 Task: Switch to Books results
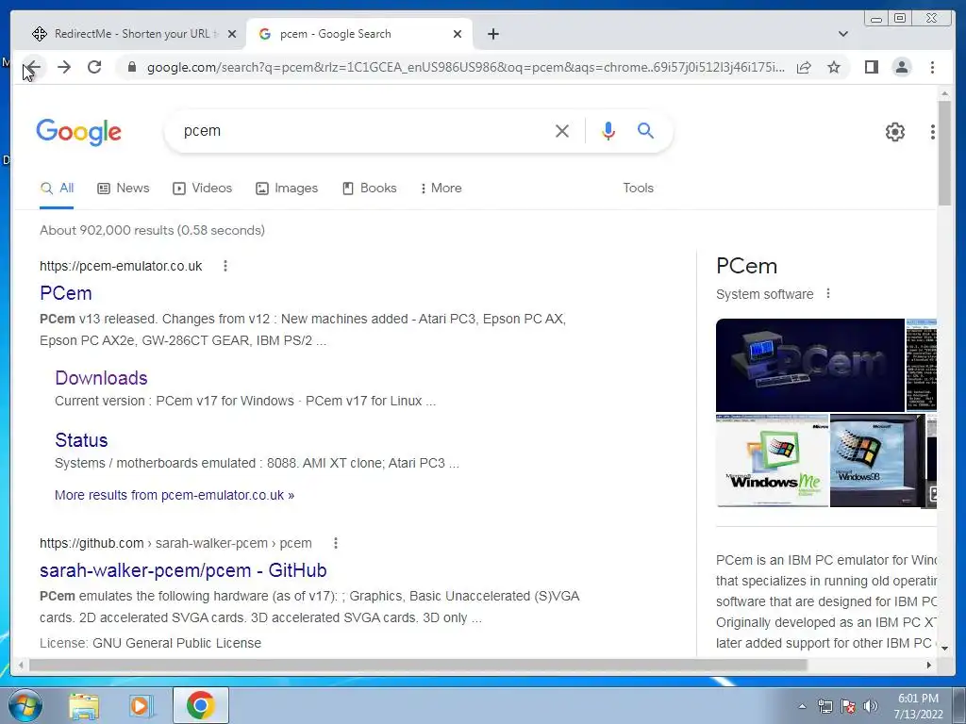tap(370, 188)
